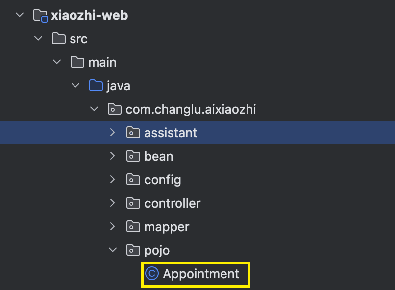
Task: Click the xiaozhi-web module folder icon
Action: 40,15
